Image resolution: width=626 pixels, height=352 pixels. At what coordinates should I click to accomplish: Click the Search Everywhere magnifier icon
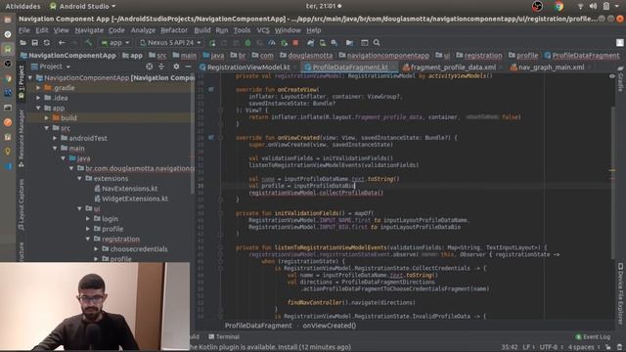click(377, 43)
